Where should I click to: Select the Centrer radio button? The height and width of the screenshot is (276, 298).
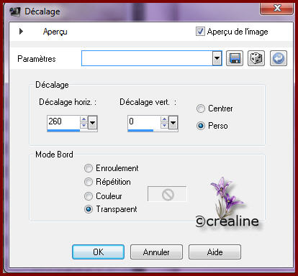201,109
